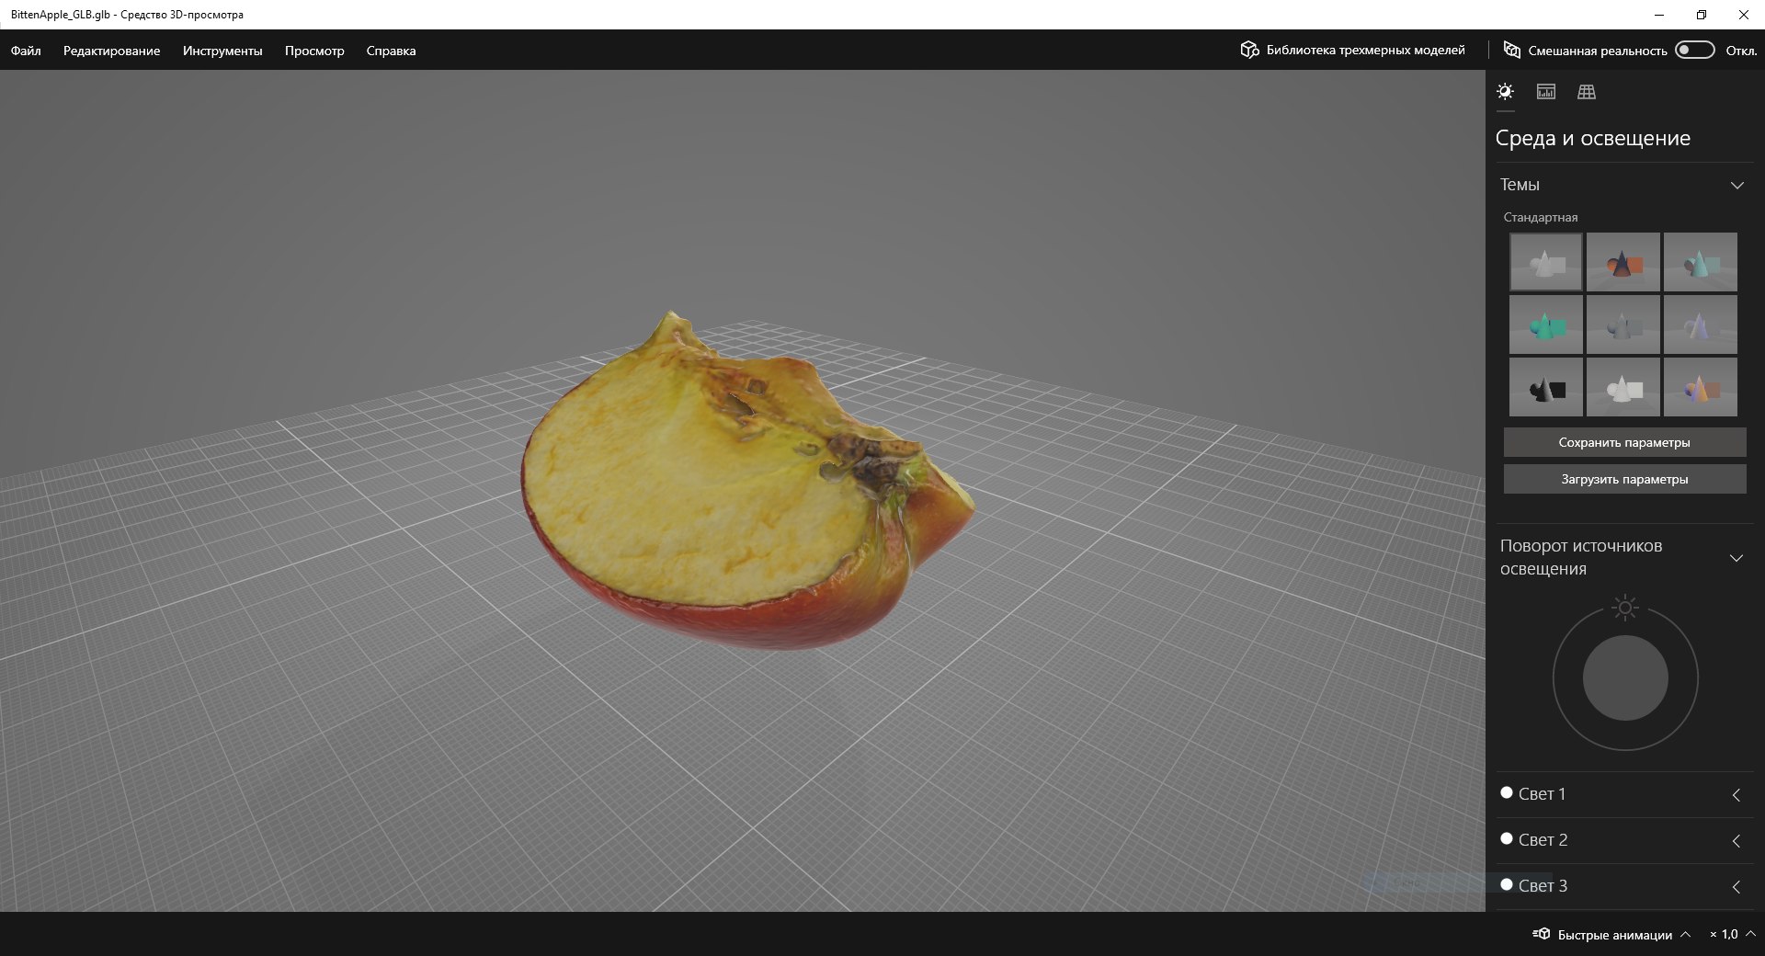Click the 3D library cube icon
This screenshot has height=956, width=1765.
(1249, 50)
